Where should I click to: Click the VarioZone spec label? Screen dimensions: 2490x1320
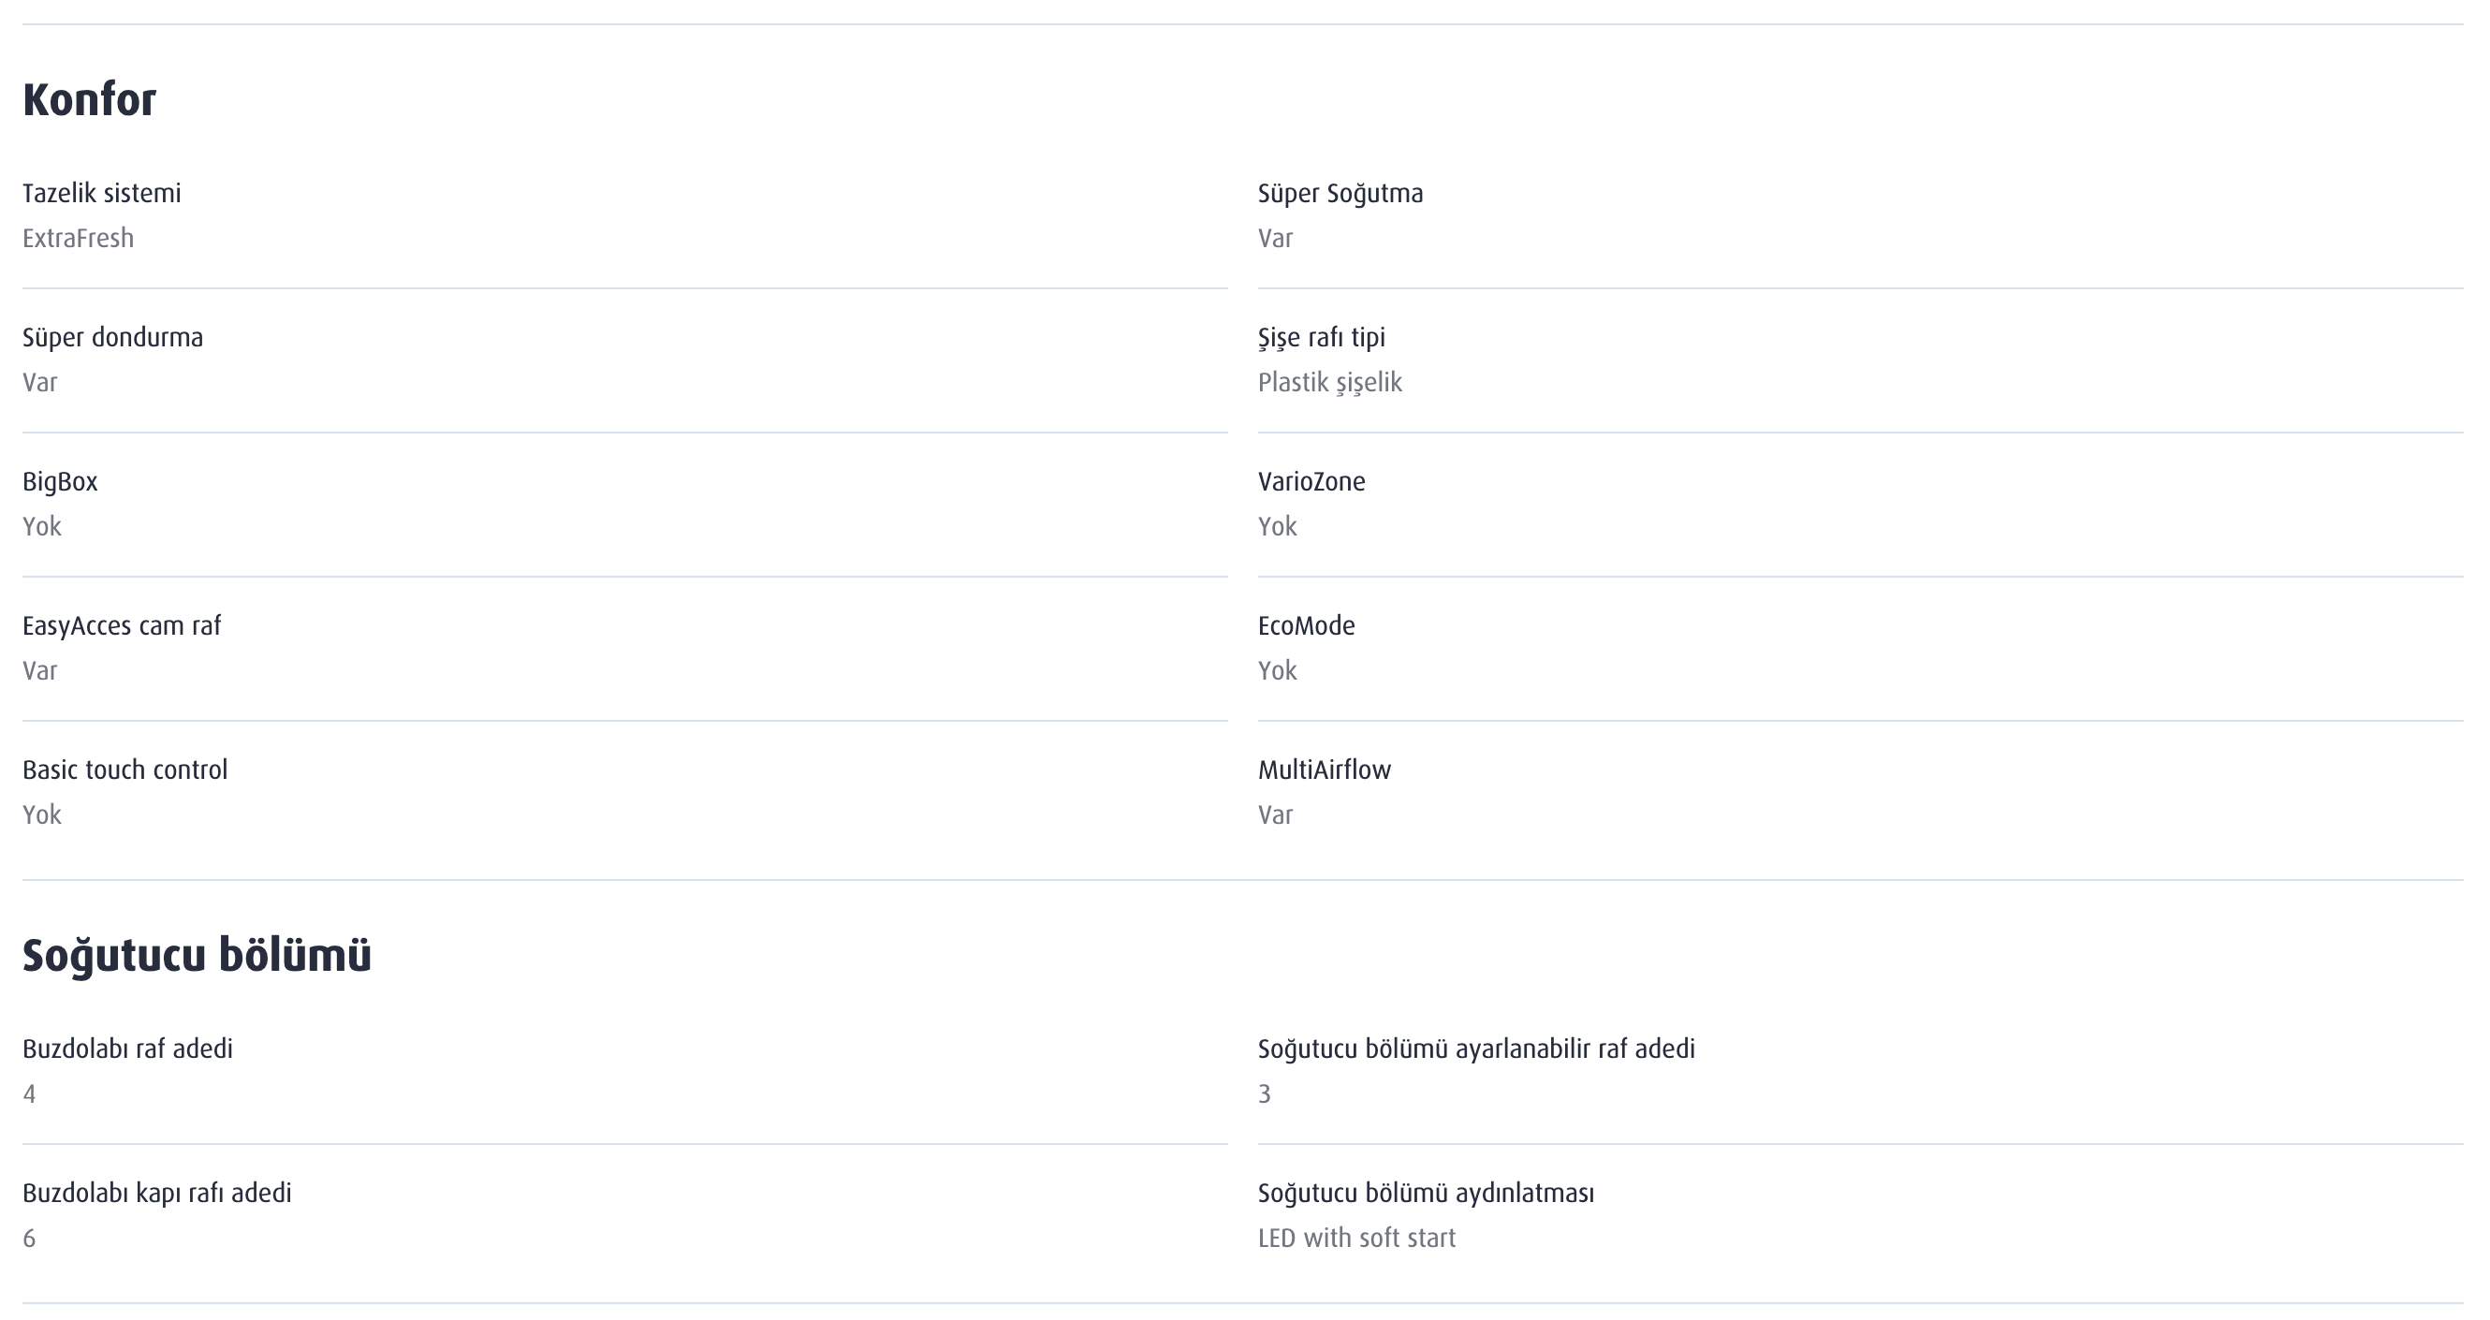tap(1311, 481)
